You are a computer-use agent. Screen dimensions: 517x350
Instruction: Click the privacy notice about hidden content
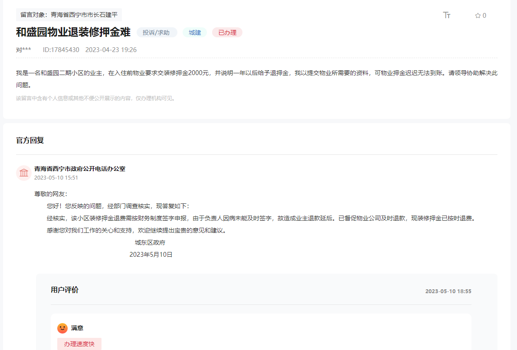click(95, 98)
